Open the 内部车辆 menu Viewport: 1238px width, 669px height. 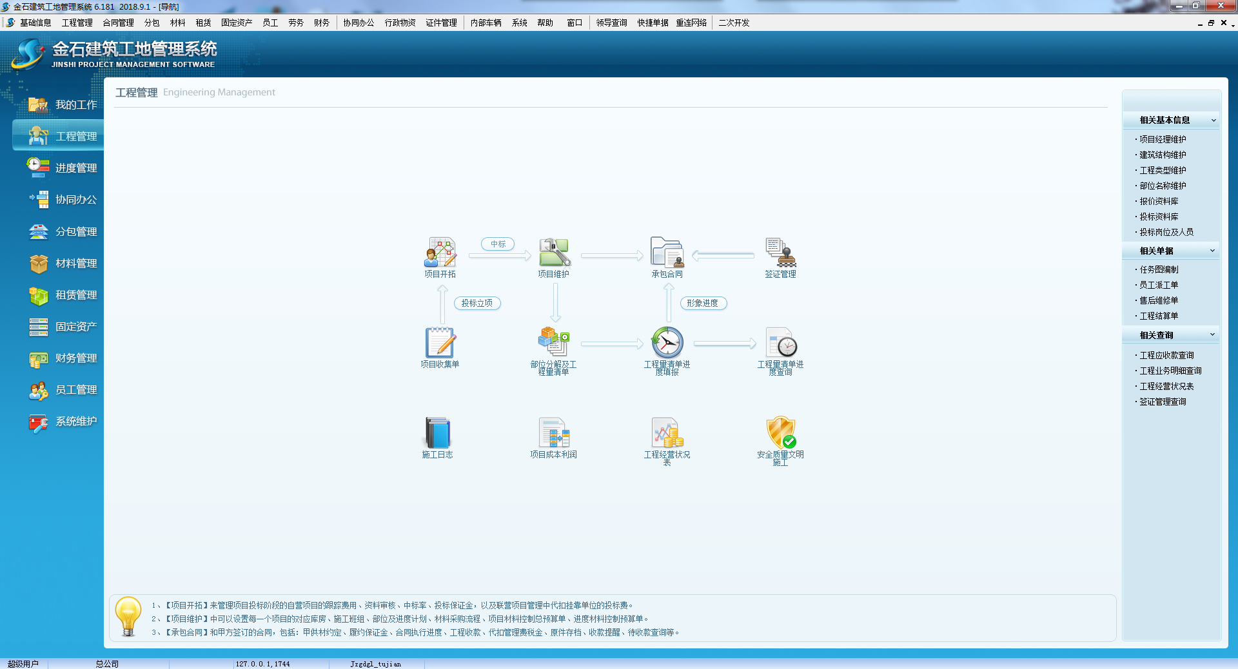click(x=486, y=23)
